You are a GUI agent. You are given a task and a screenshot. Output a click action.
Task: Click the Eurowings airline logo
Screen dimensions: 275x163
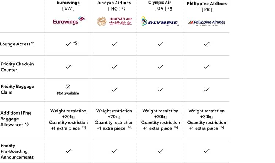point(68,21)
